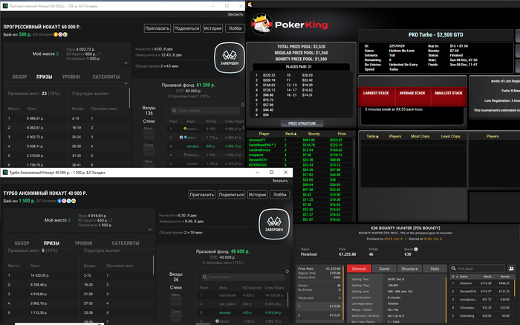Click Лобби button in Turbo Anonymous window
This screenshot has height=325, width=520.
point(279,195)
